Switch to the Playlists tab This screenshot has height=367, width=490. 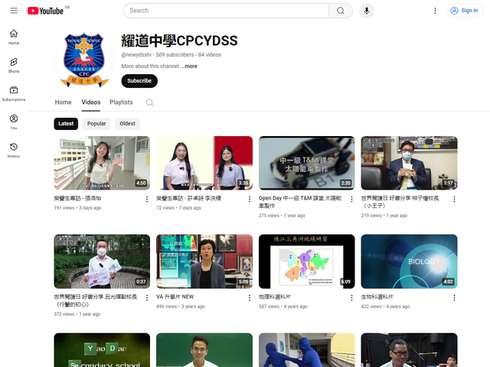[x=121, y=102]
